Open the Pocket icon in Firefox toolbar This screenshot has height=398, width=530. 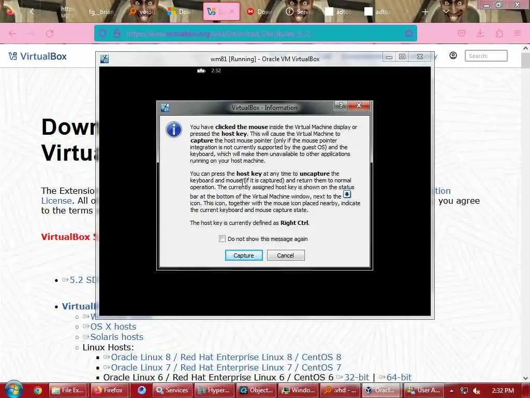[461, 33]
